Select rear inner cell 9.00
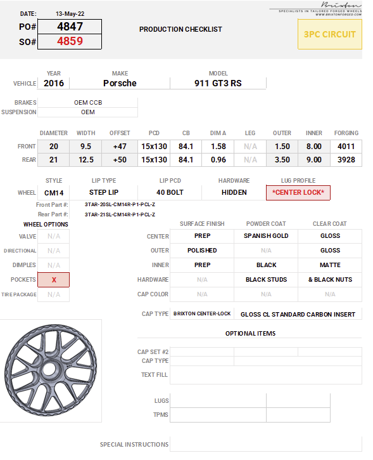The image size is (373, 460). click(x=314, y=160)
